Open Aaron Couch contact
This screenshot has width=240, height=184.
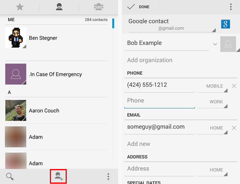(56, 111)
